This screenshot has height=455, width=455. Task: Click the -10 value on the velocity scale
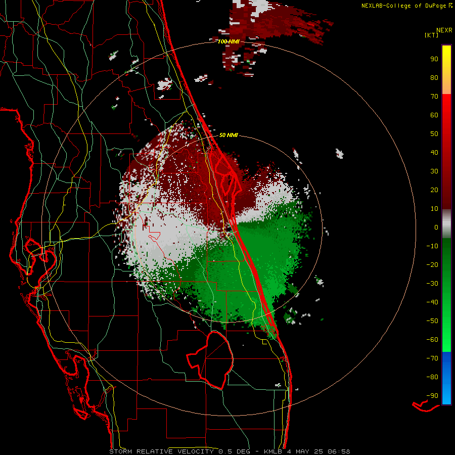click(x=432, y=246)
